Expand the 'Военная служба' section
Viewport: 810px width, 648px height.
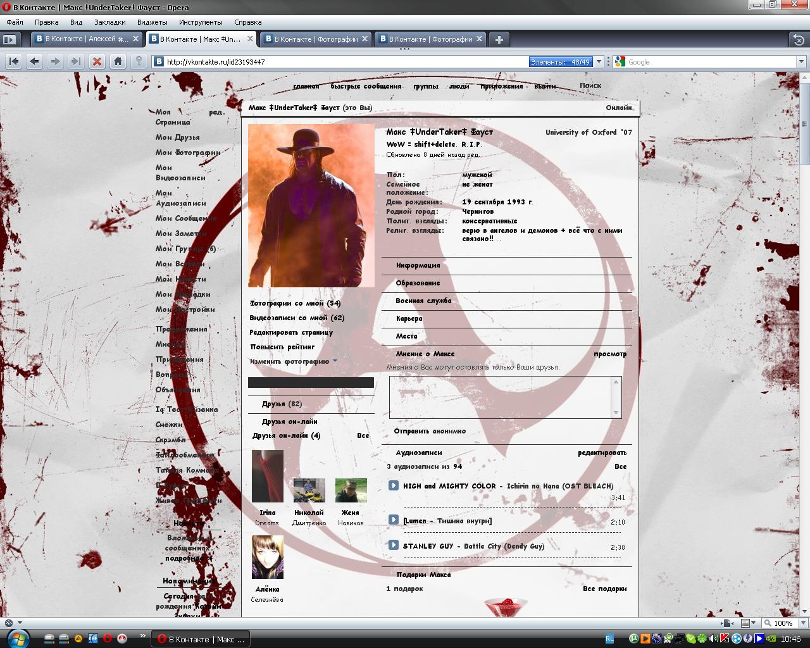click(x=423, y=301)
